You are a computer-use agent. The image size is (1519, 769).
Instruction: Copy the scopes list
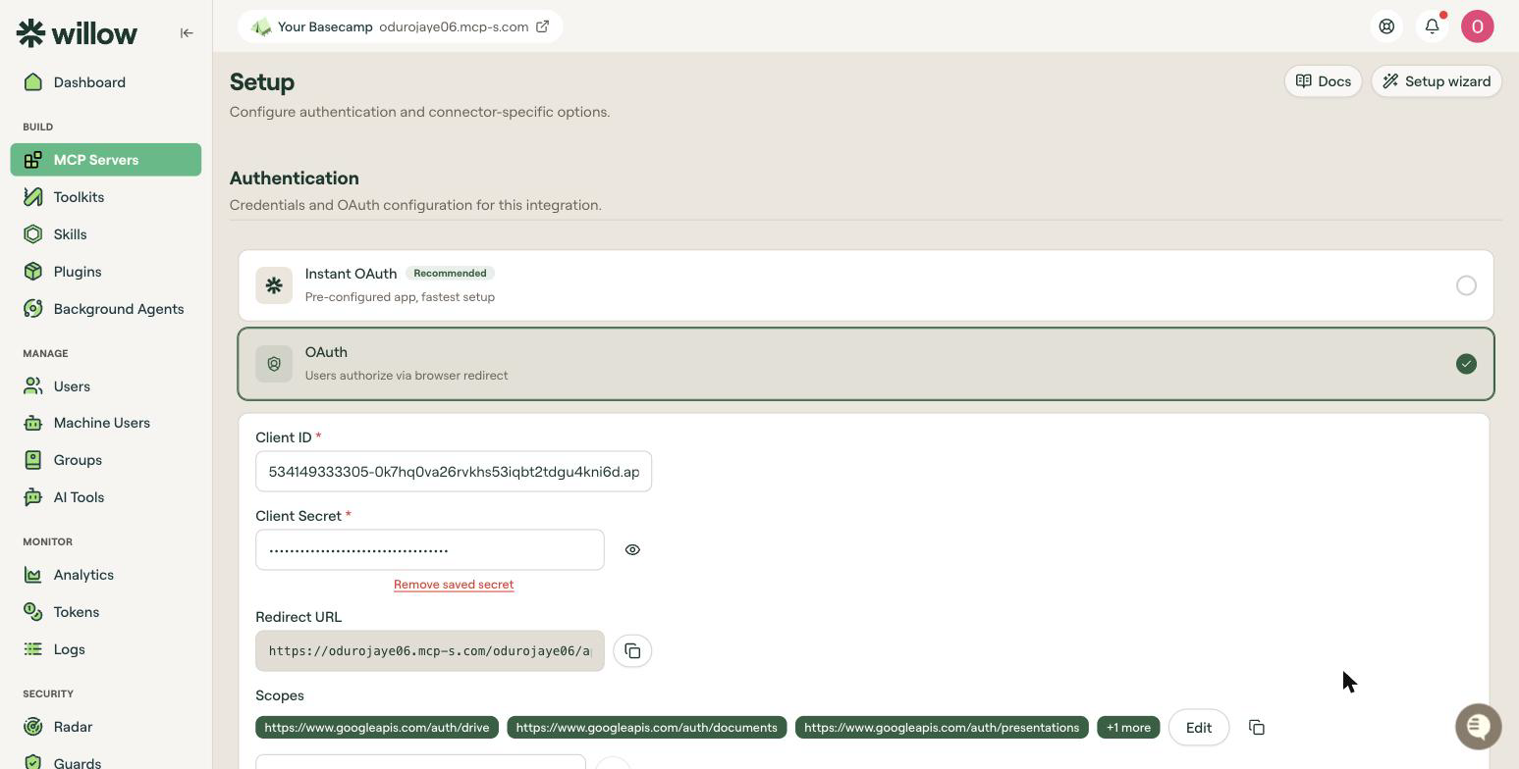(1257, 728)
